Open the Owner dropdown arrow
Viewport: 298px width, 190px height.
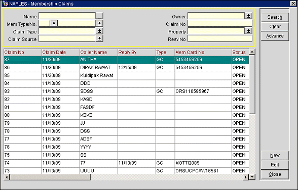pyautogui.click(x=248, y=16)
